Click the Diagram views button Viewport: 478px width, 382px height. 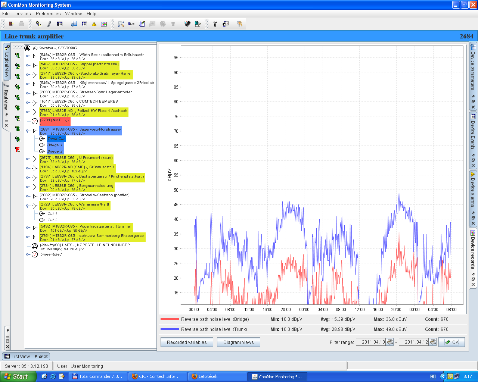[238, 342]
